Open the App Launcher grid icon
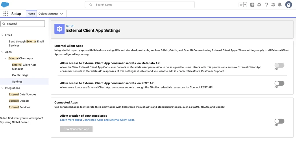 (x=6, y=14)
